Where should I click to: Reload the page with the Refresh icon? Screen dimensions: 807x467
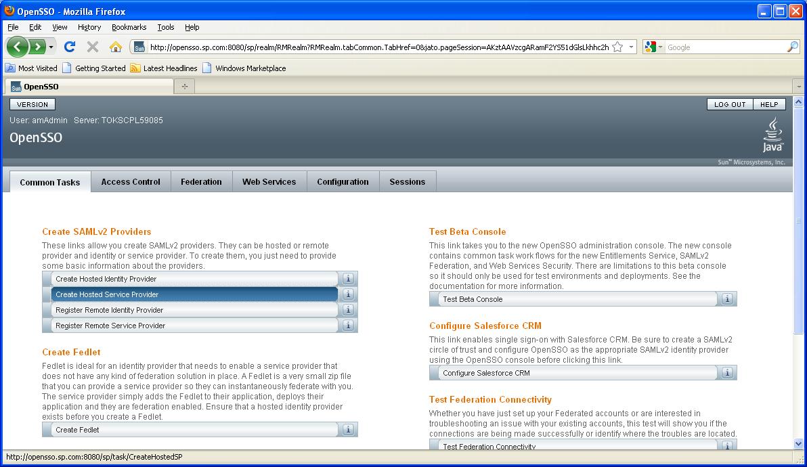pyautogui.click(x=70, y=47)
